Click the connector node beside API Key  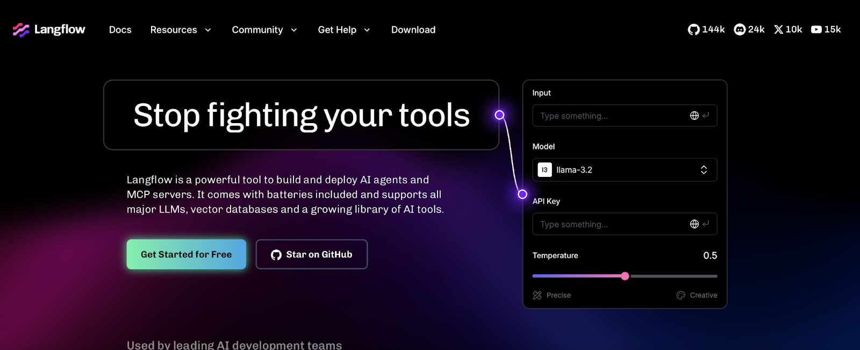pyautogui.click(x=522, y=194)
